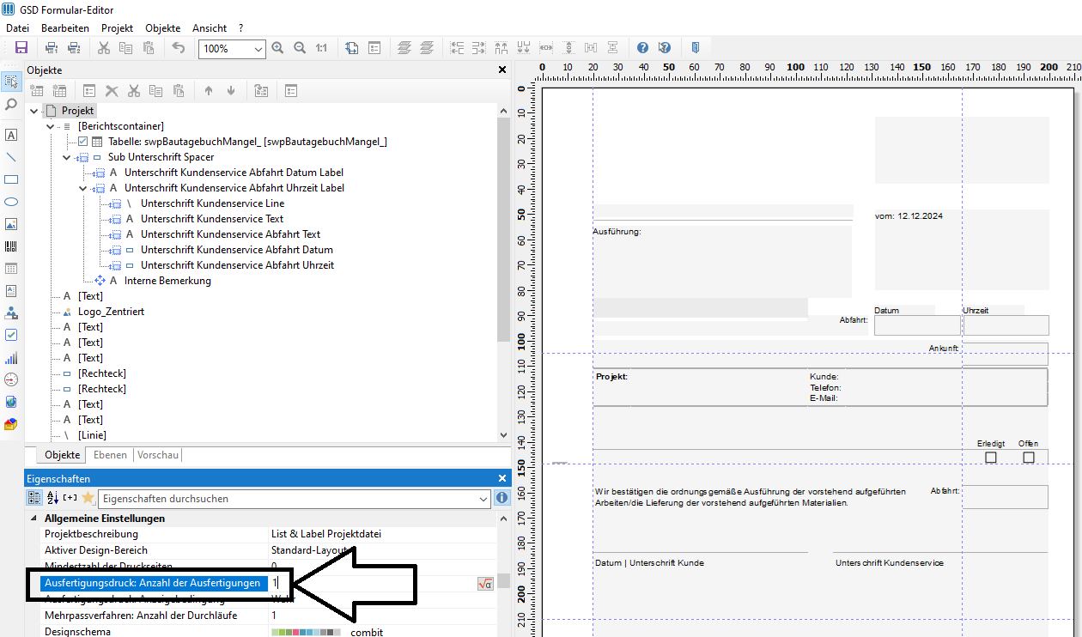Image resolution: width=1082 pixels, height=637 pixels.
Task: Select the Picture object tool in sidebar
Action: [x=11, y=224]
